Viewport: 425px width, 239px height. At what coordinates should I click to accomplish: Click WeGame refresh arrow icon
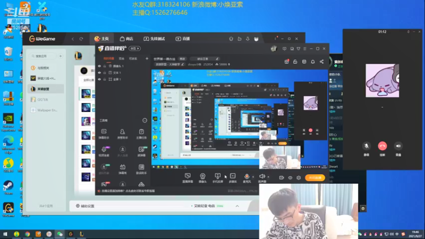pos(81,39)
